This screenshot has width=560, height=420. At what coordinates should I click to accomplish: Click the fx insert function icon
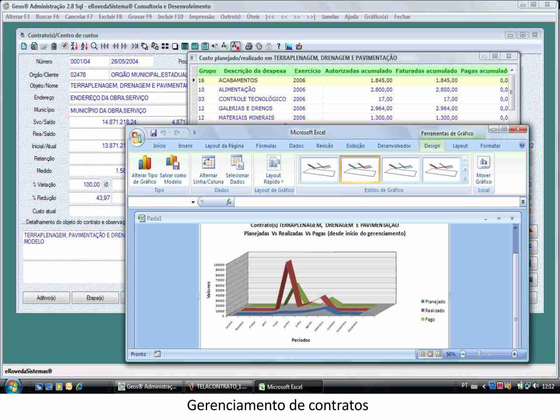228,202
